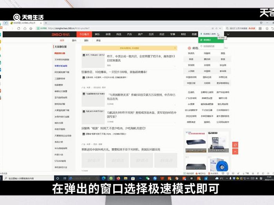Click download icon in browser status bar
Viewport: 274px width, 205px height.
point(246,173)
